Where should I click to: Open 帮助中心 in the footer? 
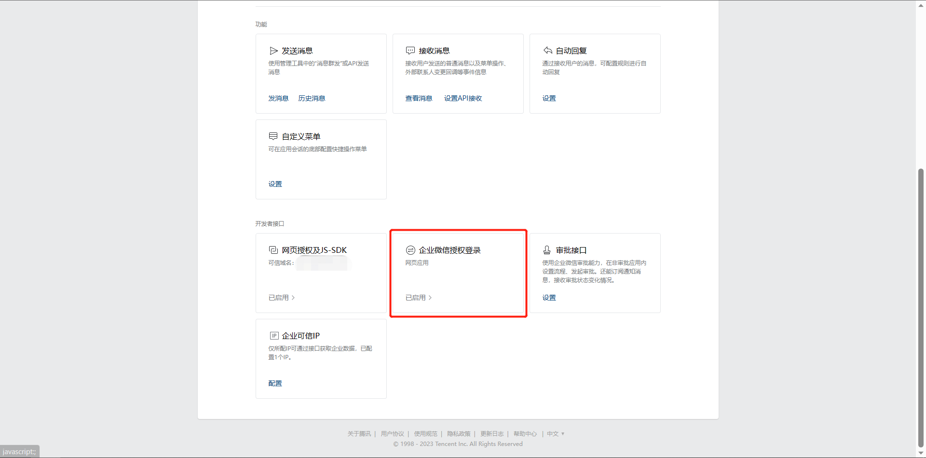click(x=525, y=434)
